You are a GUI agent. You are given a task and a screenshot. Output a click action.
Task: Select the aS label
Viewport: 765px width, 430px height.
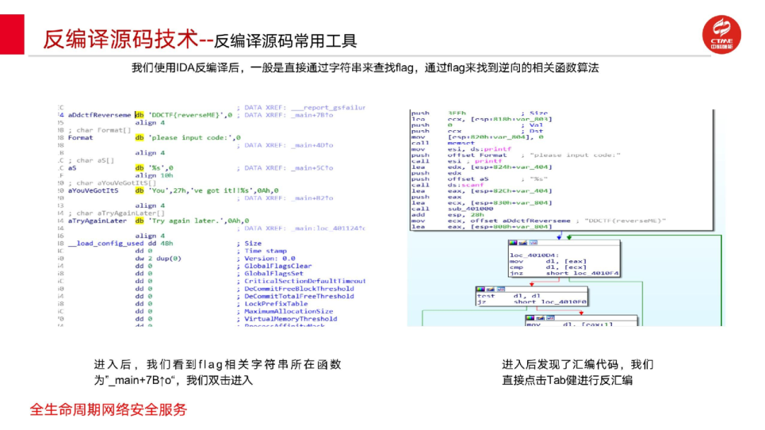coord(72,168)
